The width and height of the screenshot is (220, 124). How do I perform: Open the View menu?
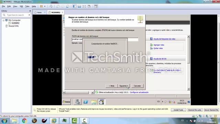point(15,6)
